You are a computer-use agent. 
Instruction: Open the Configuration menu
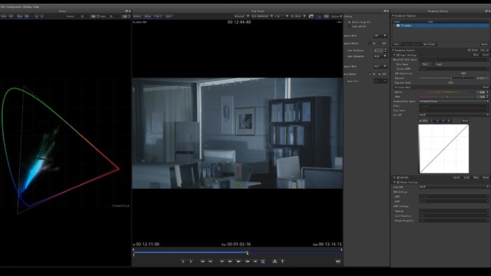[13, 6]
